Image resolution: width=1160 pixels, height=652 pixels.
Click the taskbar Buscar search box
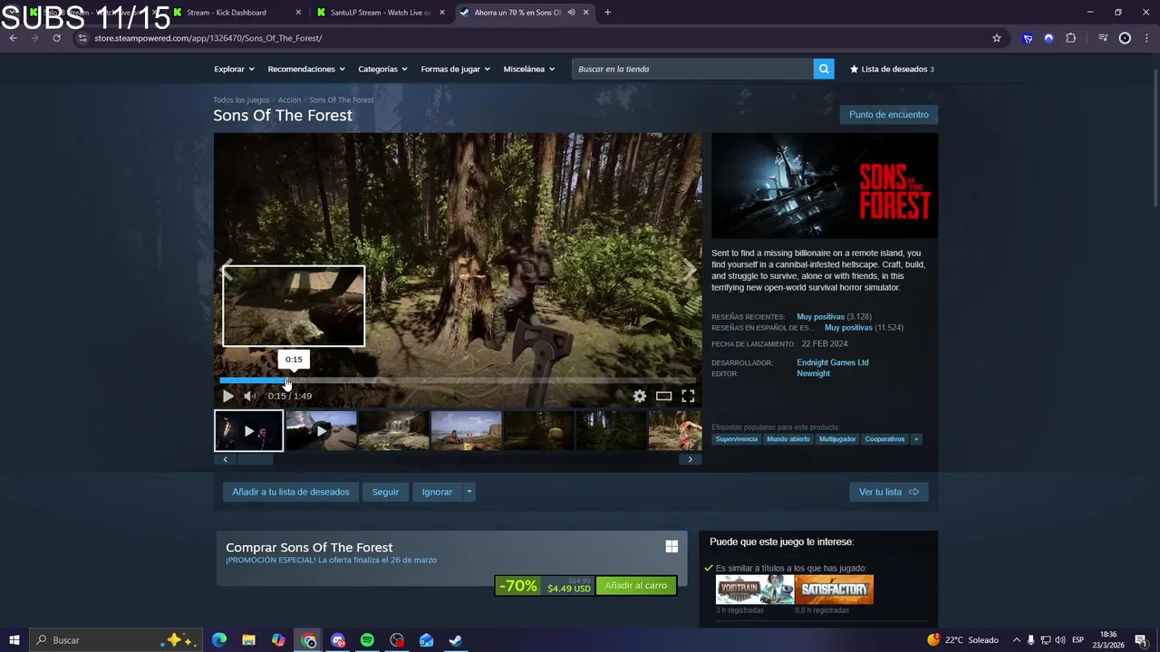coord(116,640)
